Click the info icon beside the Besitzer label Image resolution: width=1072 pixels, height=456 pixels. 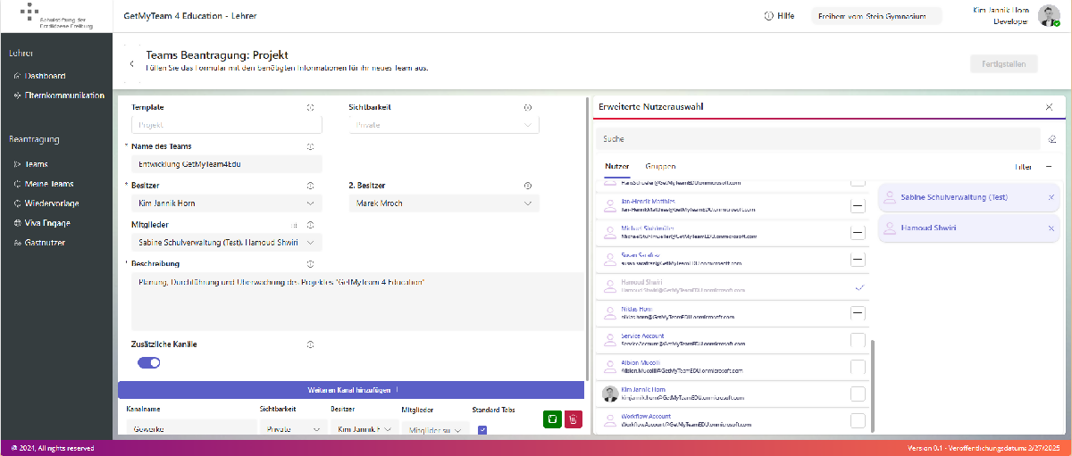[x=311, y=186]
